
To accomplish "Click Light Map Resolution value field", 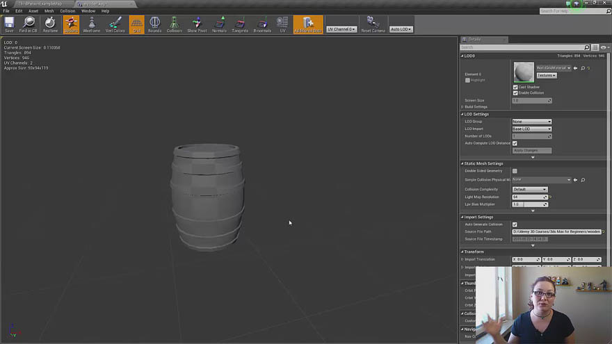I will click(x=530, y=197).
